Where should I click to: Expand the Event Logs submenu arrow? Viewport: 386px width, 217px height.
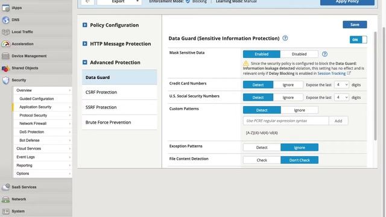(x=70, y=157)
